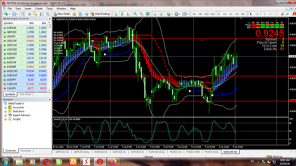Select the equidistant channel tool
The height and width of the screenshot is (166, 296).
coord(283,14)
